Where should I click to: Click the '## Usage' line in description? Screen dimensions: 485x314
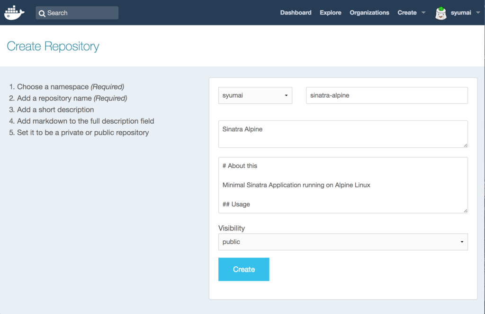(236, 204)
